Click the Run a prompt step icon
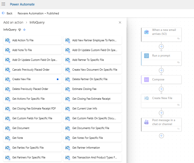Viewport: 194px width, 163px height. [x=147, y=56]
